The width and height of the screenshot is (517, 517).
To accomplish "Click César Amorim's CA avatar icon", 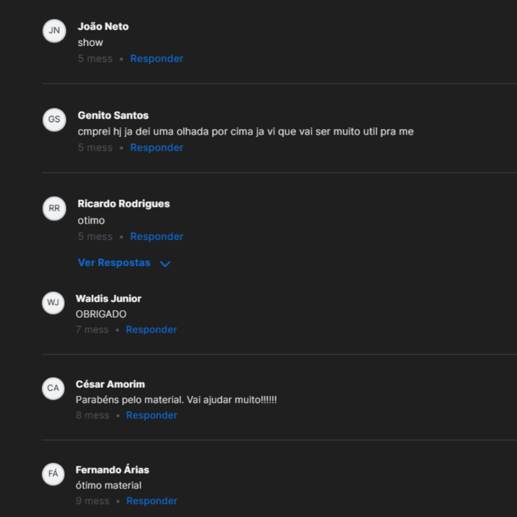I will click(53, 388).
